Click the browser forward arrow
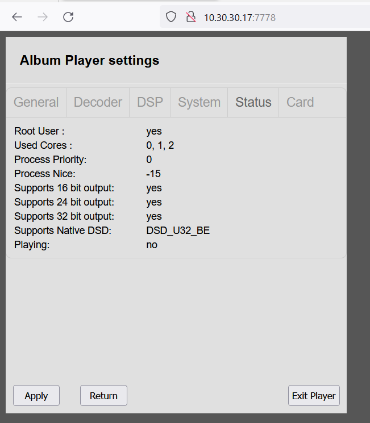The image size is (370, 423). [x=43, y=17]
